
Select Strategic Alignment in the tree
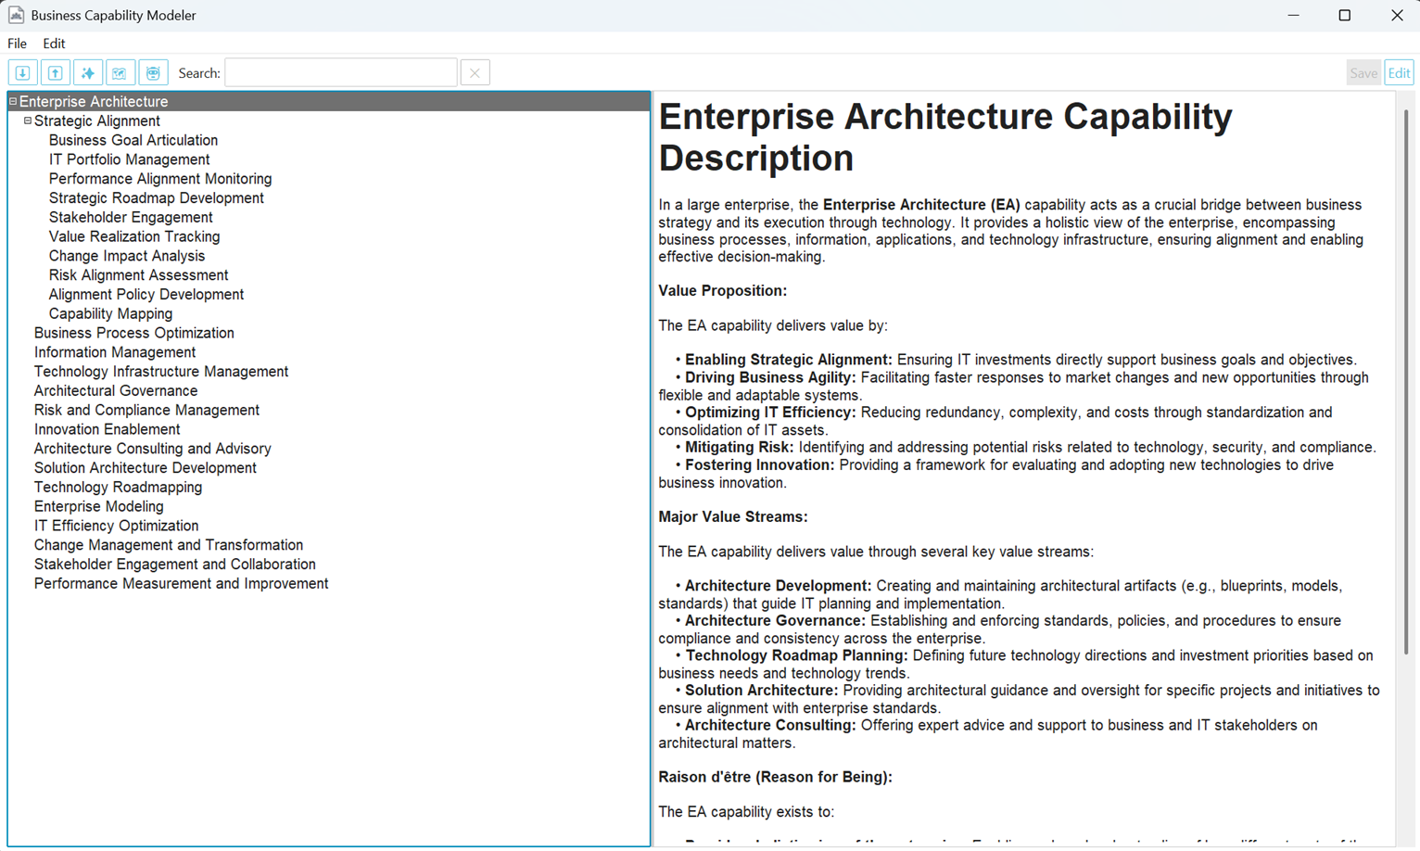click(x=96, y=121)
